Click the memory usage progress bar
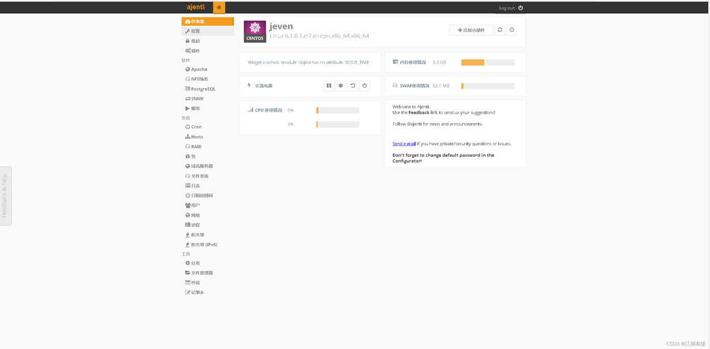This screenshot has height=349, width=710. (x=488, y=63)
